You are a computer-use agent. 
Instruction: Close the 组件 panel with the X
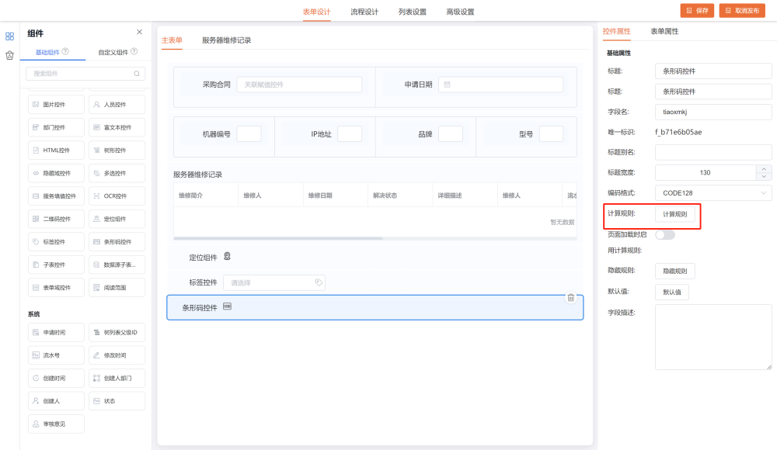pyautogui.click(x=139, y=32)
